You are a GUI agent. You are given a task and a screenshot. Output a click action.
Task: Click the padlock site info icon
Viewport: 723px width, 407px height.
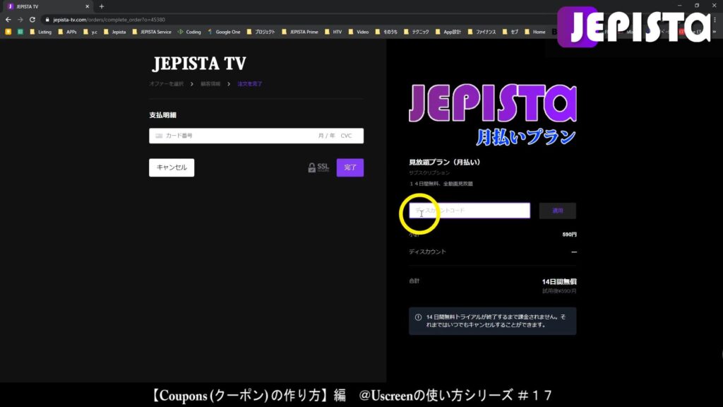47,19
